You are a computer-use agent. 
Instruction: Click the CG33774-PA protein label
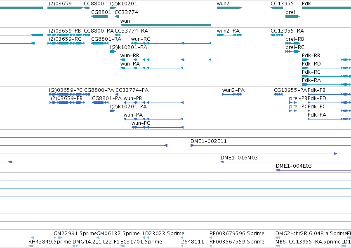tap(132, 90)
